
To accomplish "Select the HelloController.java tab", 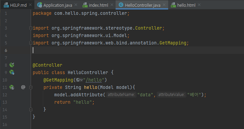I will click(x=142, y=5).
